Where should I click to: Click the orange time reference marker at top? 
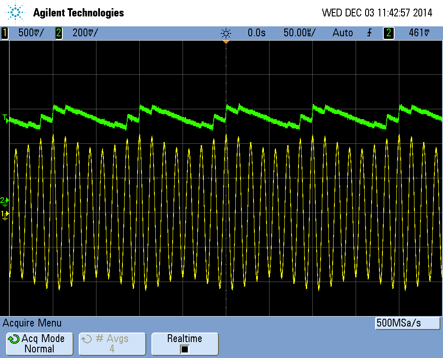pyautogui.click(x=226, y=42)
